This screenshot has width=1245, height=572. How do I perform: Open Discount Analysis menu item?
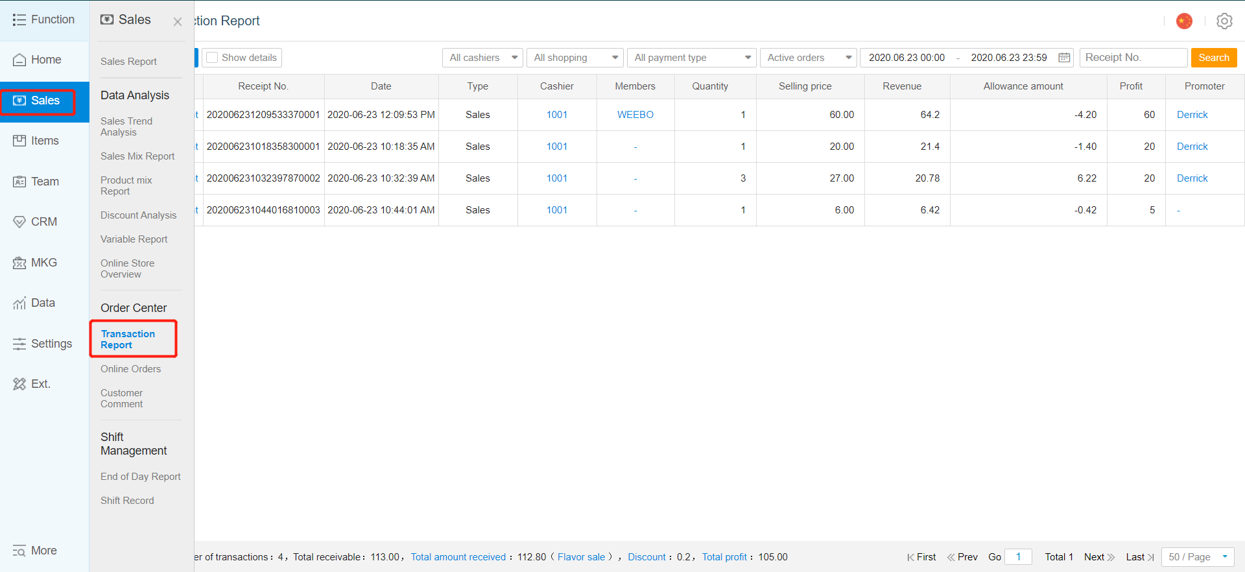(x=138, y=215)
